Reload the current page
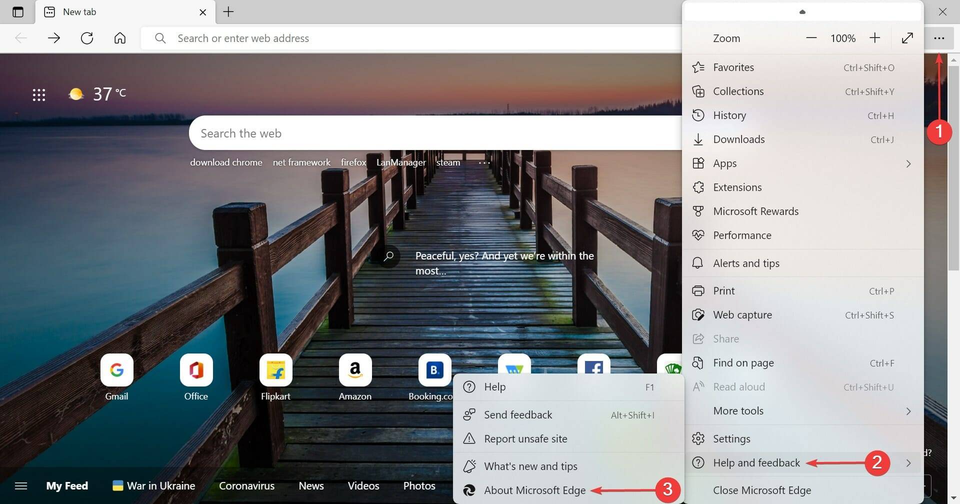 click(x=87, y=38)
